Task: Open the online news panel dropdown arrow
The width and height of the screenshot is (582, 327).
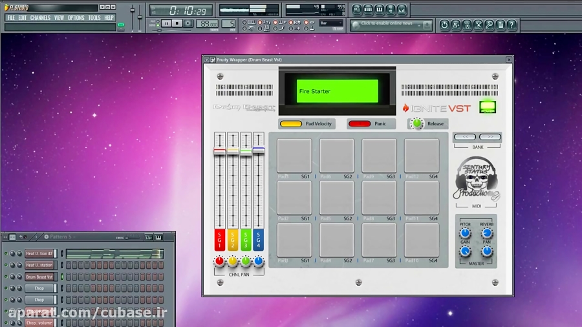Action: click(419, 25)
